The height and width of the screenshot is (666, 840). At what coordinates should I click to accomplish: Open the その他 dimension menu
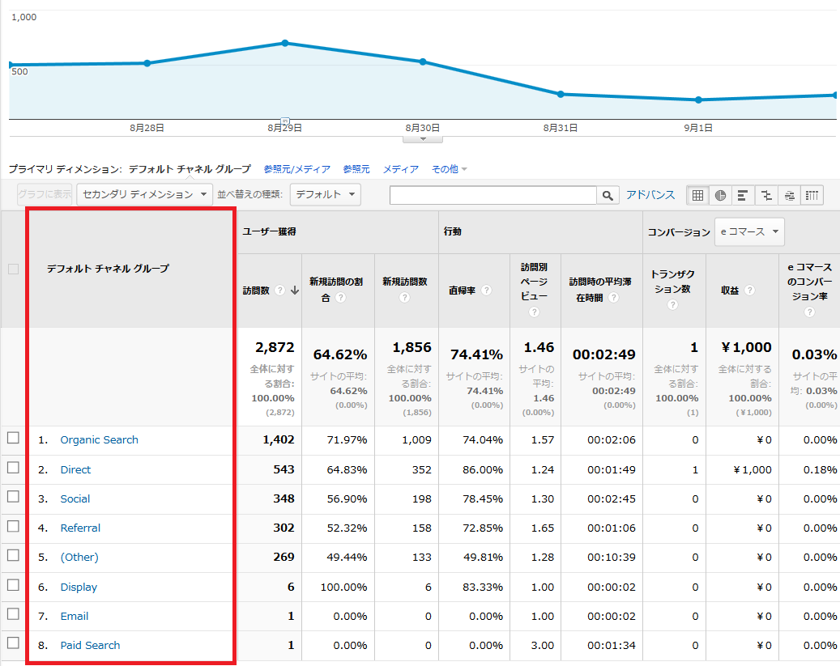click(x=449, y=169)
